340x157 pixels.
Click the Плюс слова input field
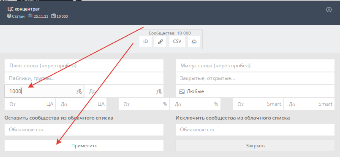pos(84,66)
